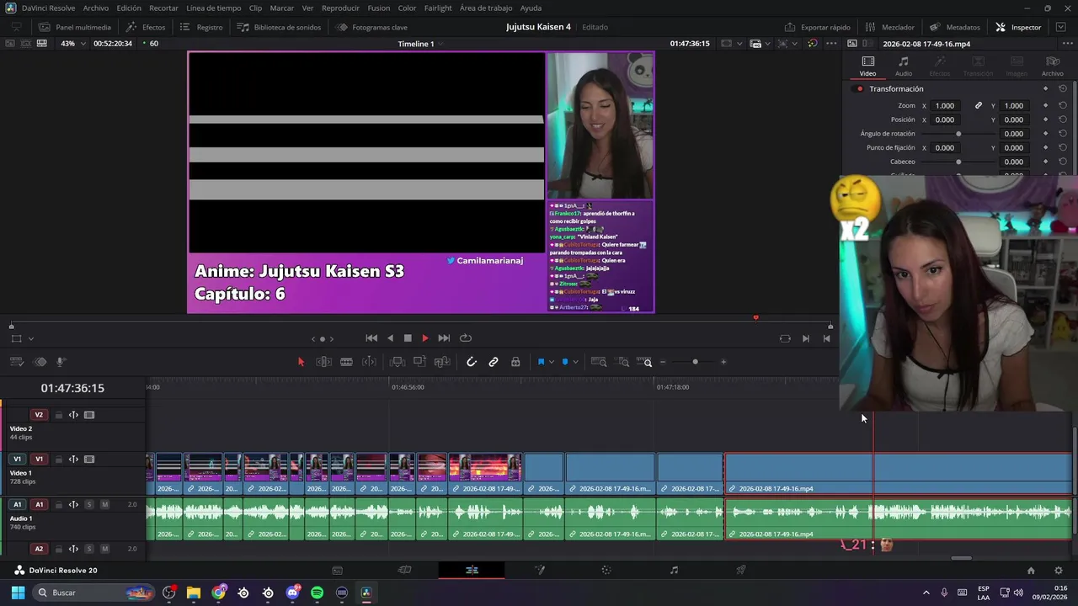1078x606 pixels.
Task: Click the Insert clip icon in toolbar
Action: [x=398, y=362]
